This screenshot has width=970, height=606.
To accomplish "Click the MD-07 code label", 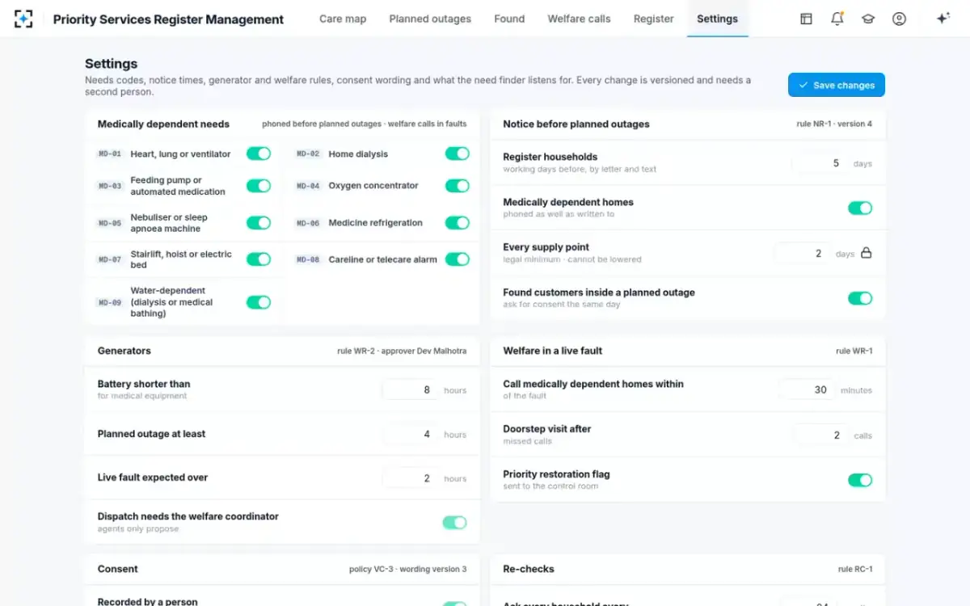I will [110, 259].
